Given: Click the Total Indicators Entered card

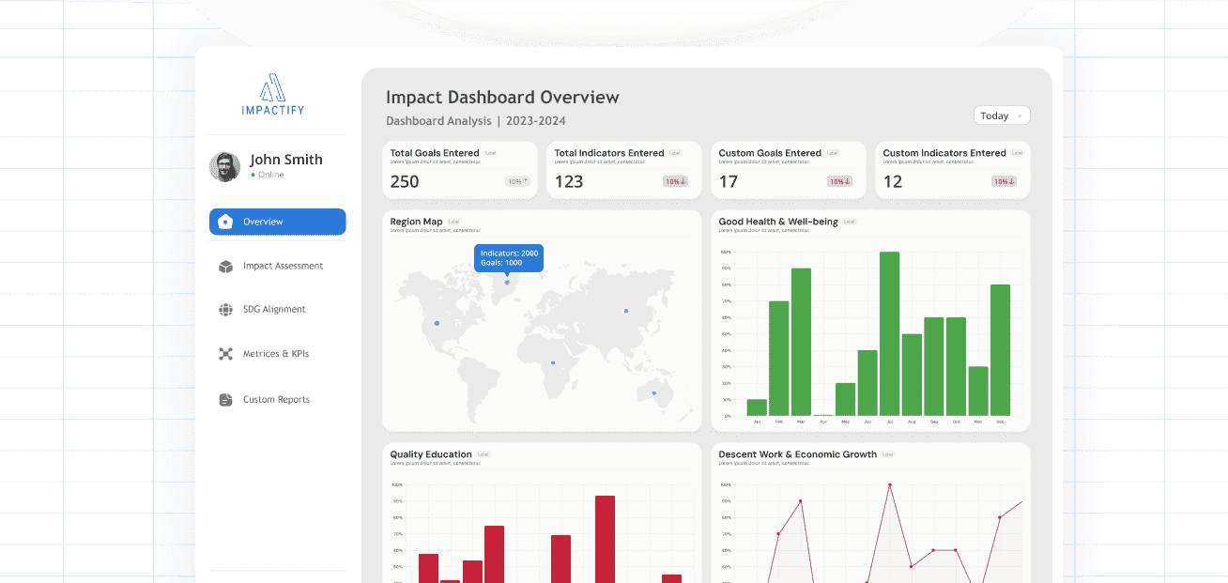Looking at the screenshot, I should 623,170.
